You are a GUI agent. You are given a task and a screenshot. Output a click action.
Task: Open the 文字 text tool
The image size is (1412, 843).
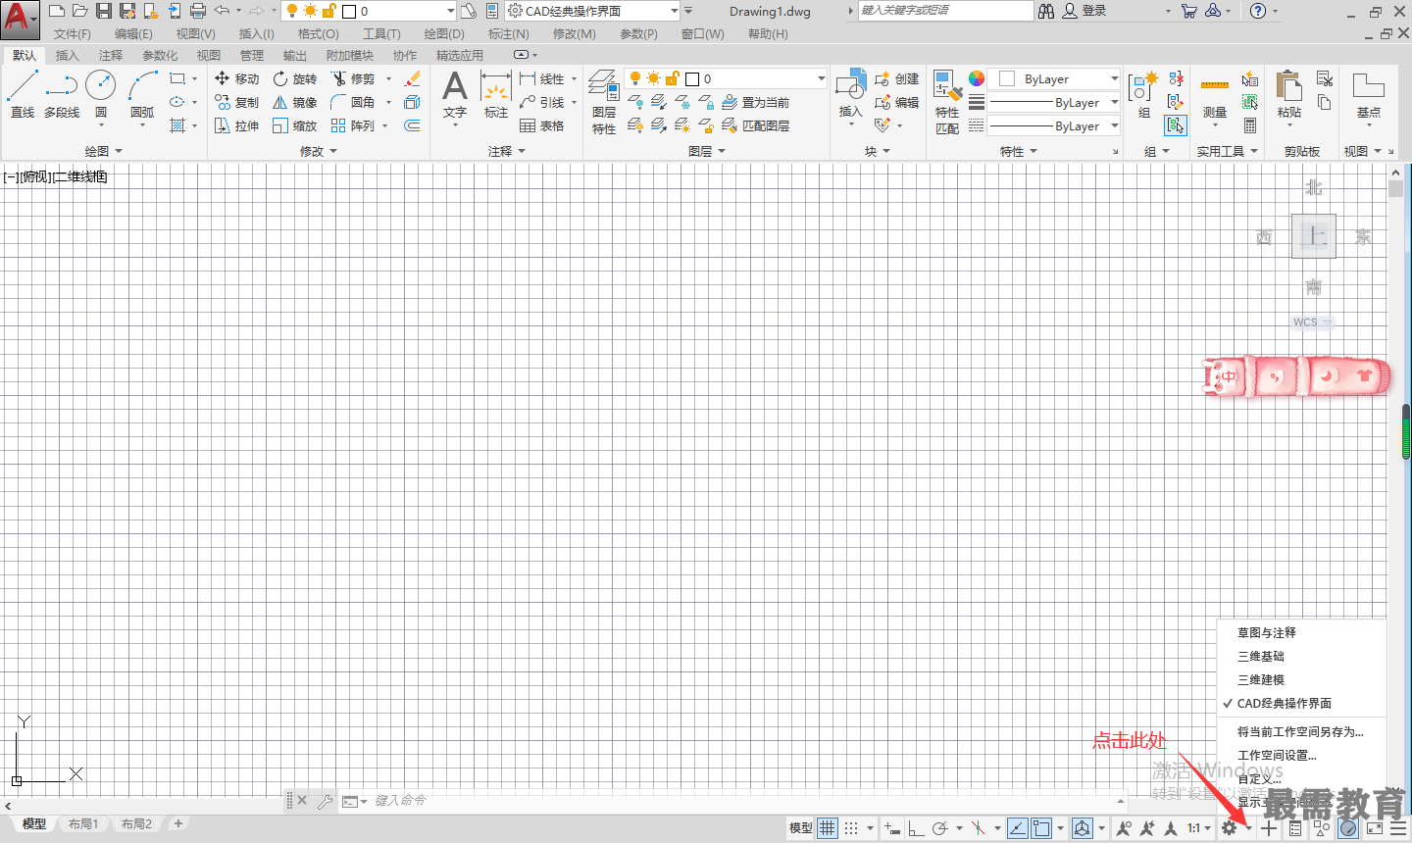455,94
